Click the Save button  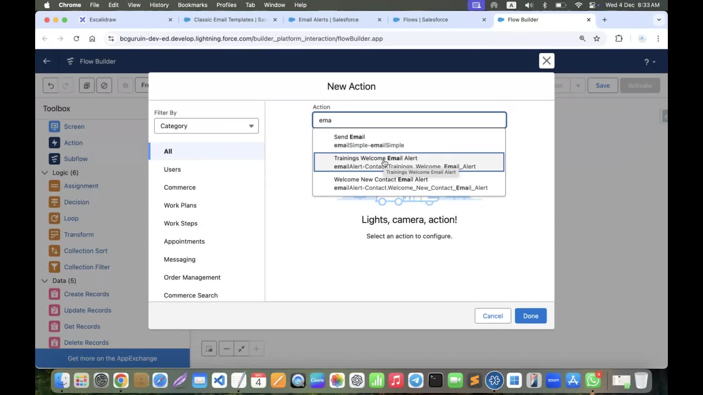coord(603,86)
